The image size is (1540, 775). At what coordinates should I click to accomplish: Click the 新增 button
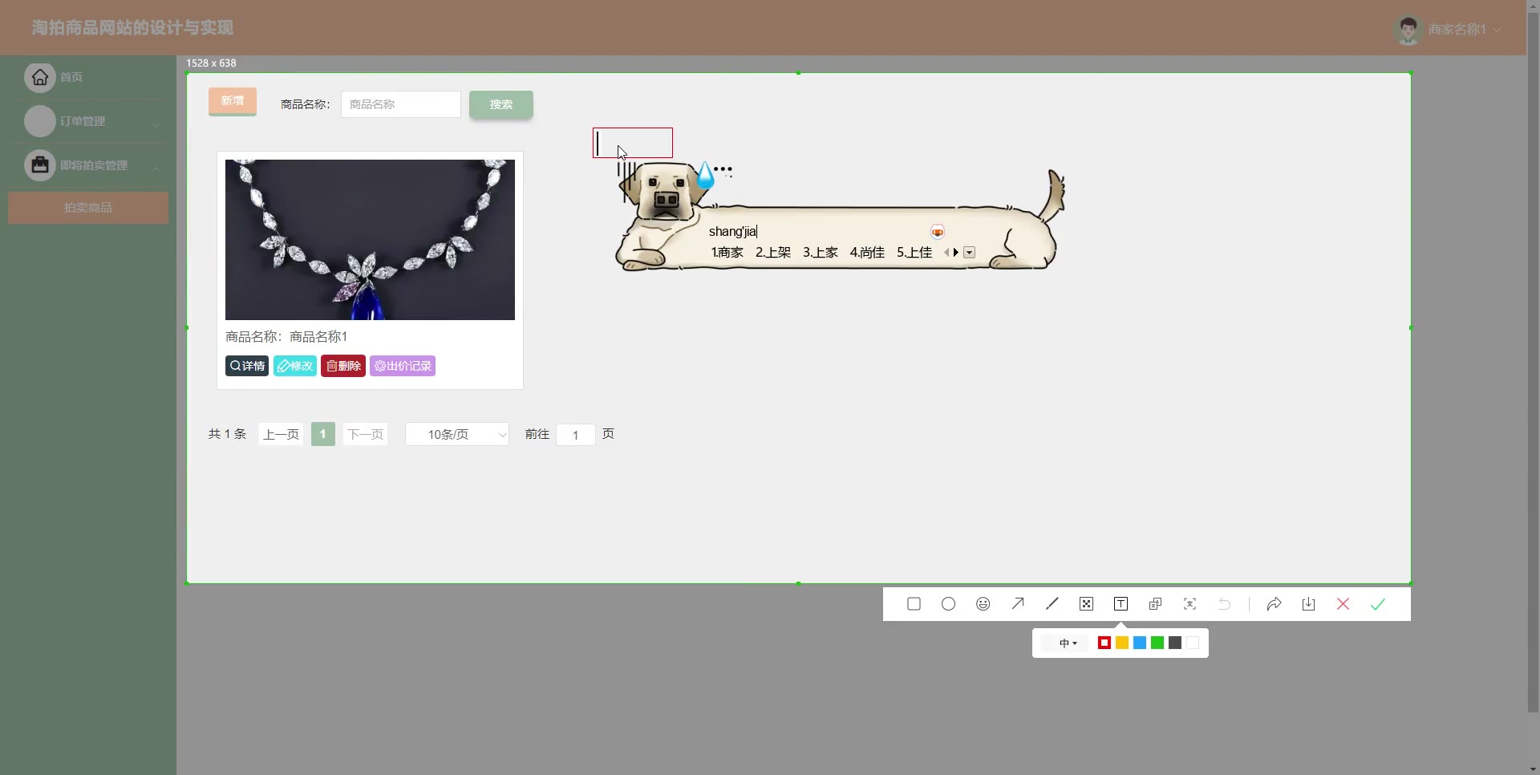[x=233, y=101]
